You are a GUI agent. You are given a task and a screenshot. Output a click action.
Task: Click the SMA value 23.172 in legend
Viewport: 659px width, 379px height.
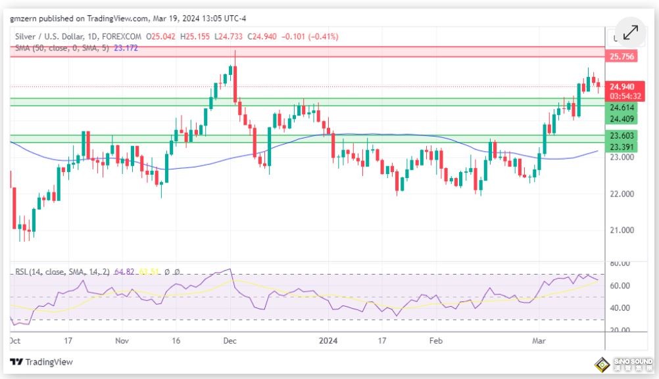coord(125,49)
